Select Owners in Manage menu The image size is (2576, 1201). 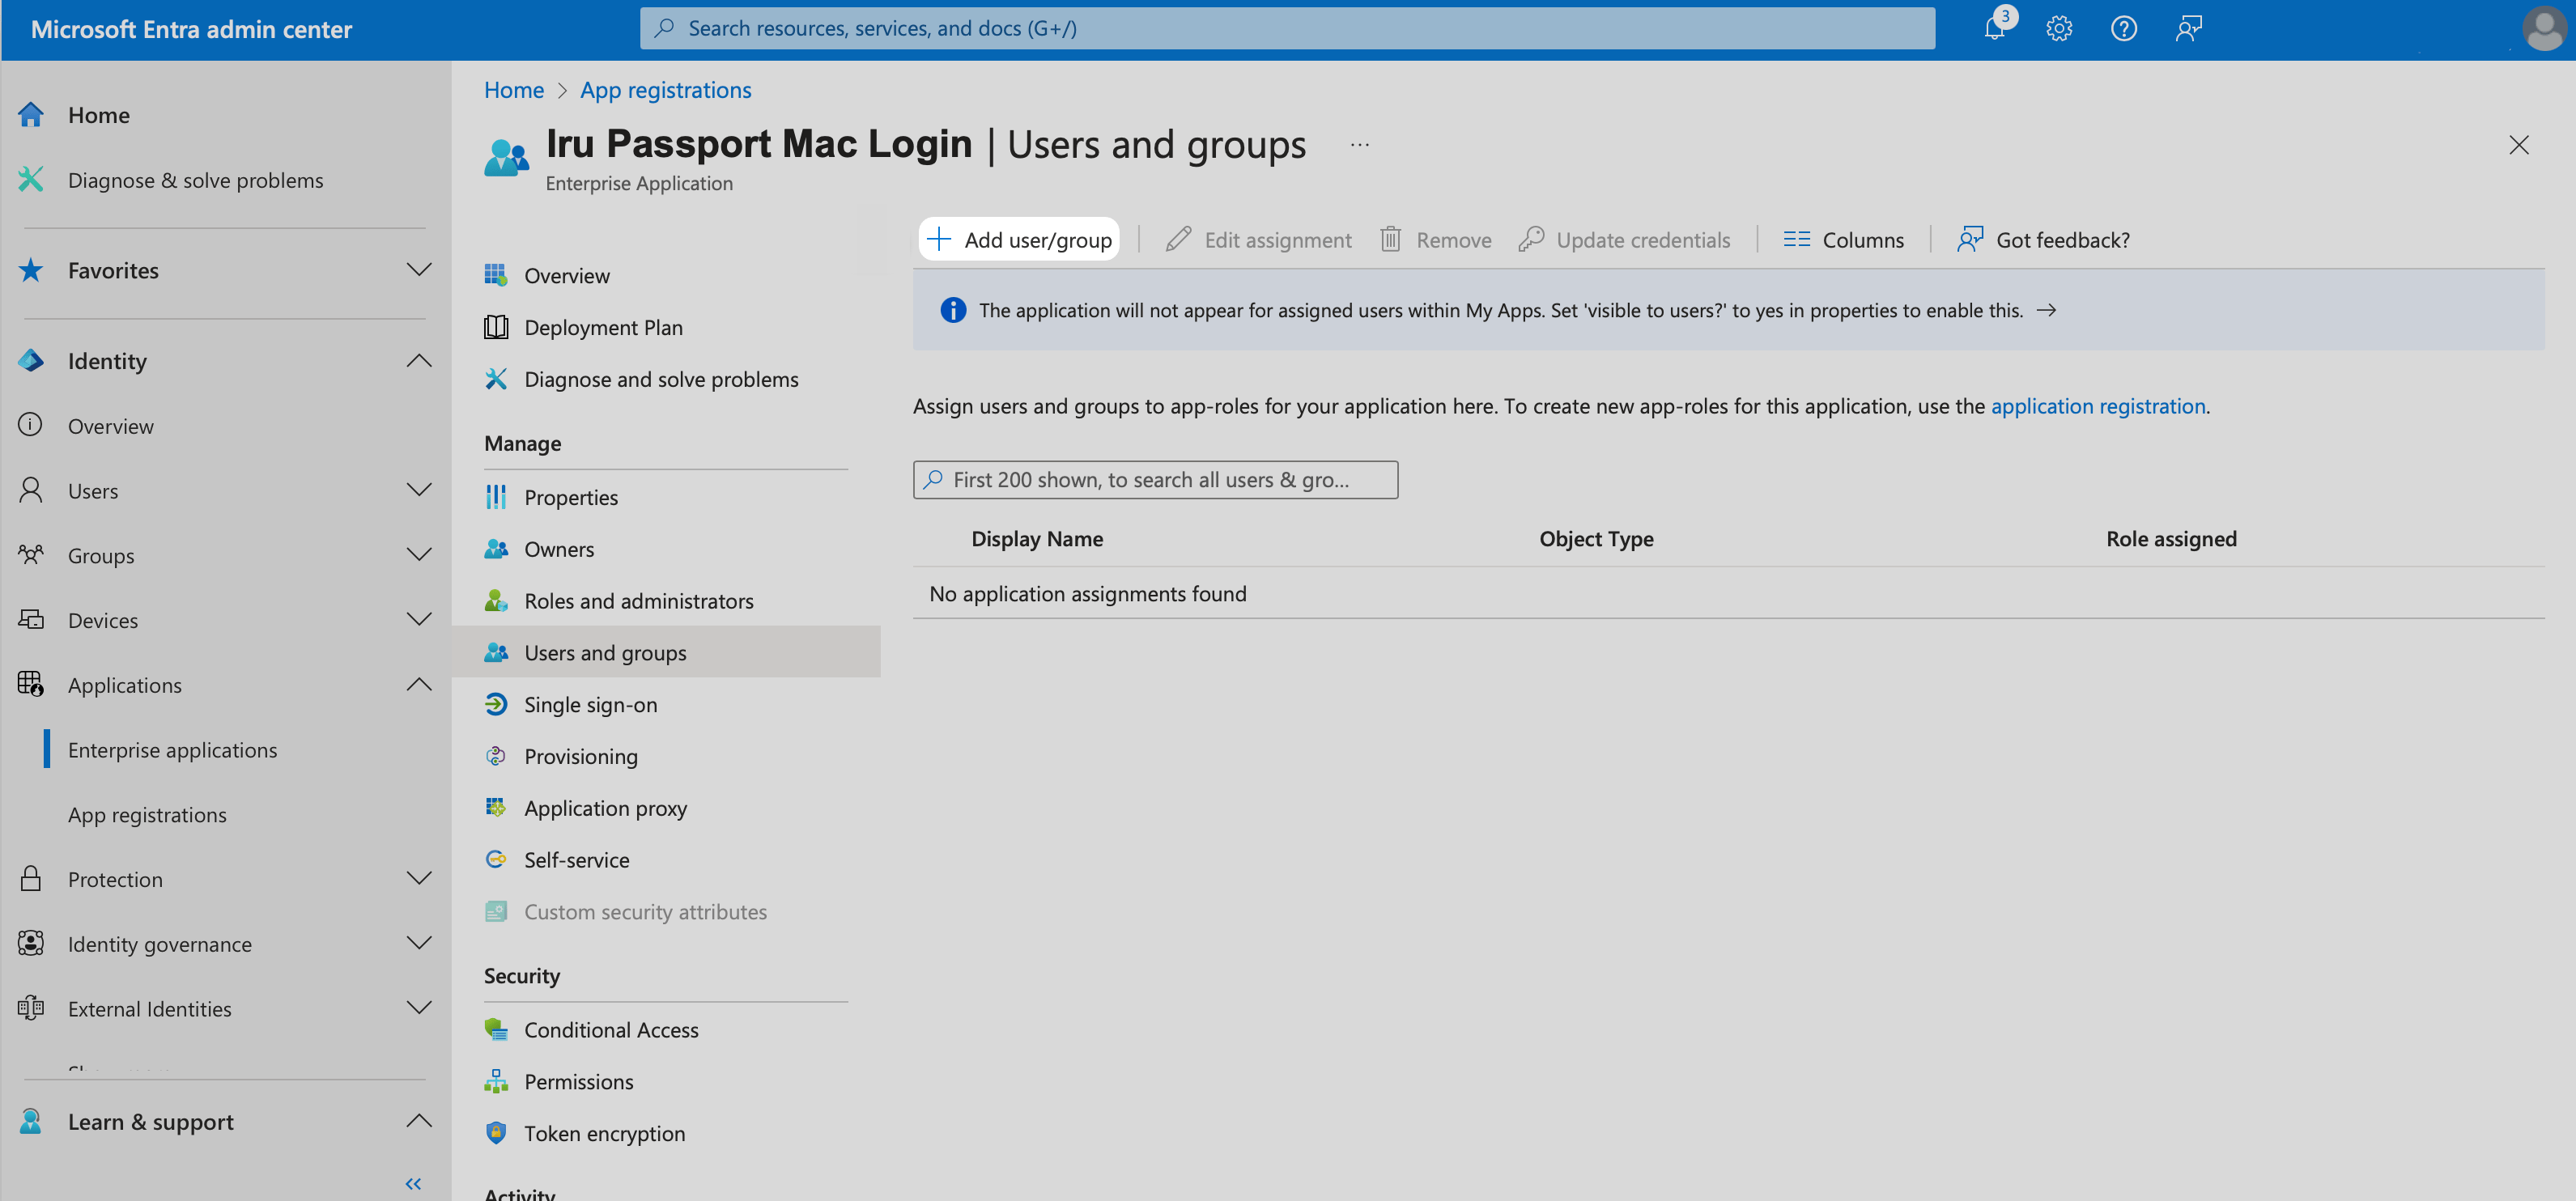(558, 549)
